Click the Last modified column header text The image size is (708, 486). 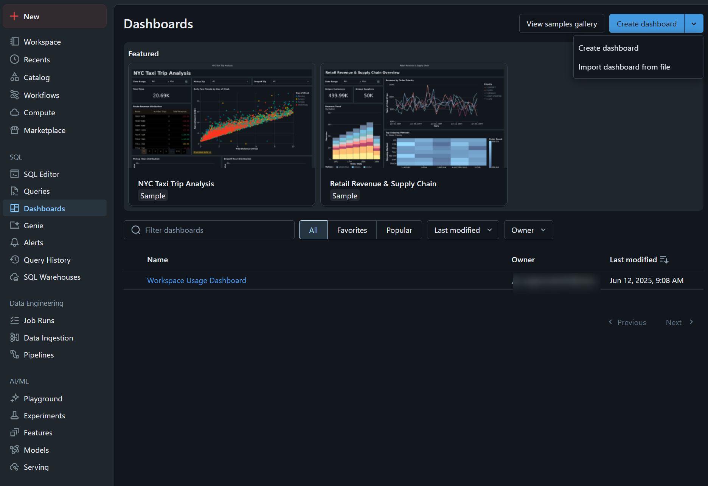click(633, 260)
